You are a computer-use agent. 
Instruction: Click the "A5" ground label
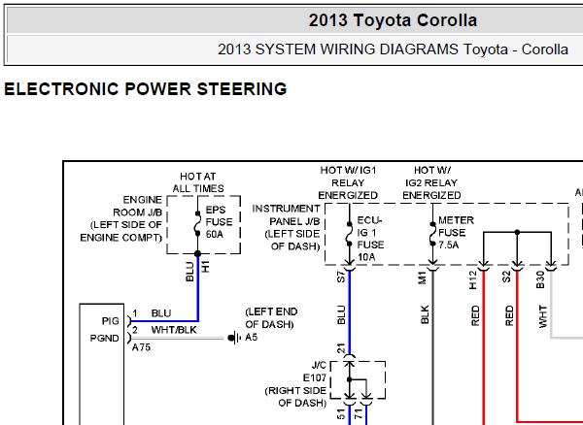251,338
